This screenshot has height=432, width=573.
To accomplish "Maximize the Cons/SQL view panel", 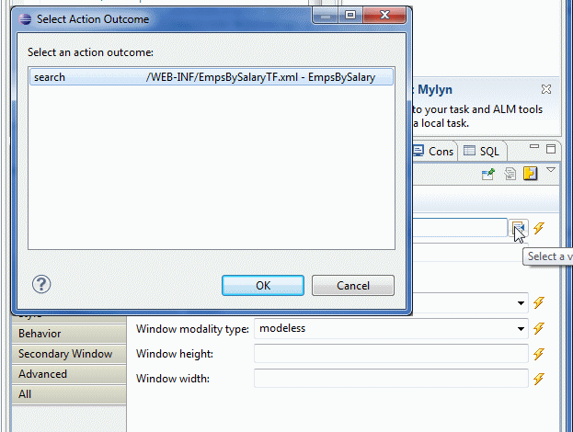I will pos(551,149).
